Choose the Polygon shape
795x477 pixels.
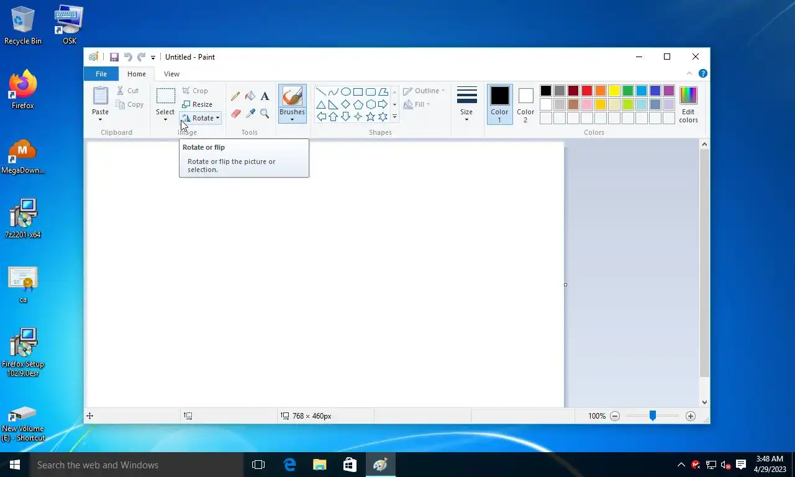click(383, 92)
